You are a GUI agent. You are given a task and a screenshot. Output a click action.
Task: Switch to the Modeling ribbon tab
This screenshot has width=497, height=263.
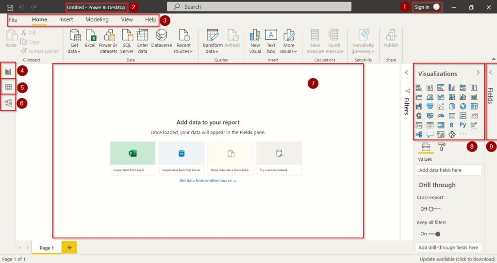[x=97, y=20]
